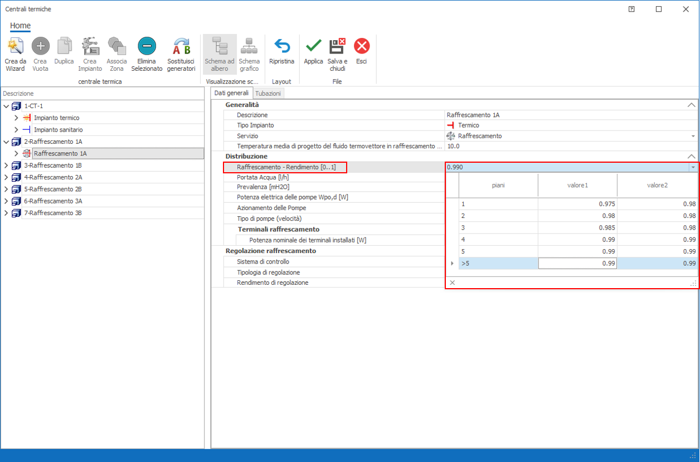
Task: Open the Home ribbon tab
Action: coord(20,26)
